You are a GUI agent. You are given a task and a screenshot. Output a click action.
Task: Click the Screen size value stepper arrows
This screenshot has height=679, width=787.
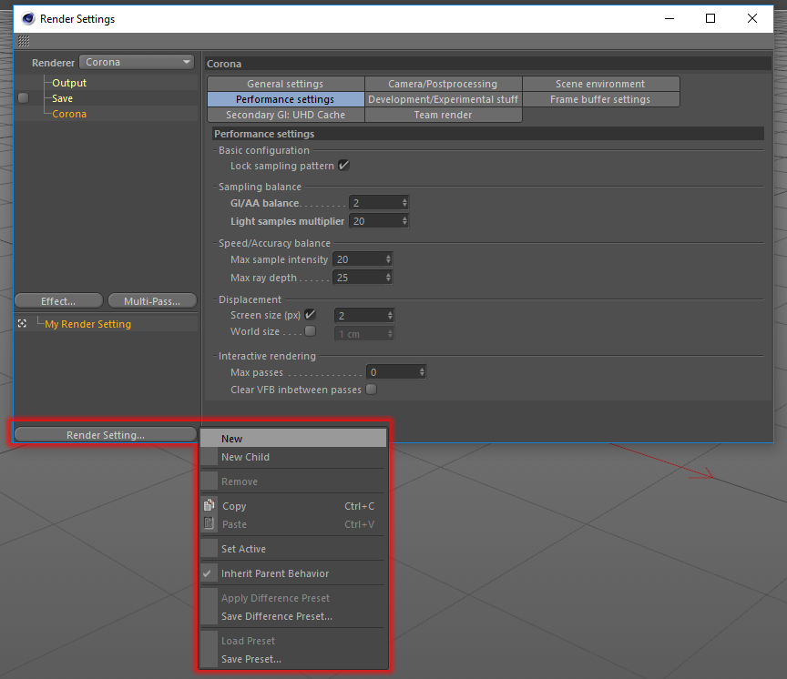(390, 316)
